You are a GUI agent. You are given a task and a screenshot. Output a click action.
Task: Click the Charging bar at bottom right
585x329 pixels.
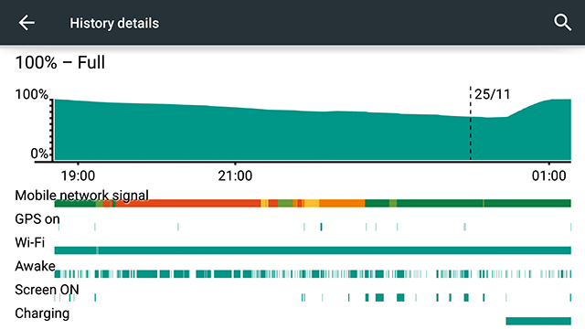point(538,321)
